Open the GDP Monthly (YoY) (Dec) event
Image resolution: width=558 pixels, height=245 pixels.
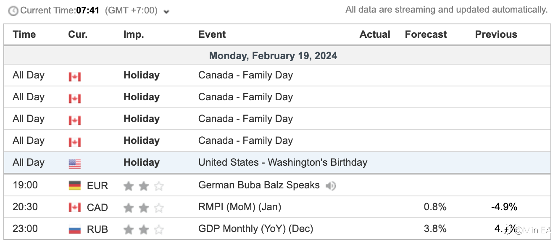[x=255, y=229]
